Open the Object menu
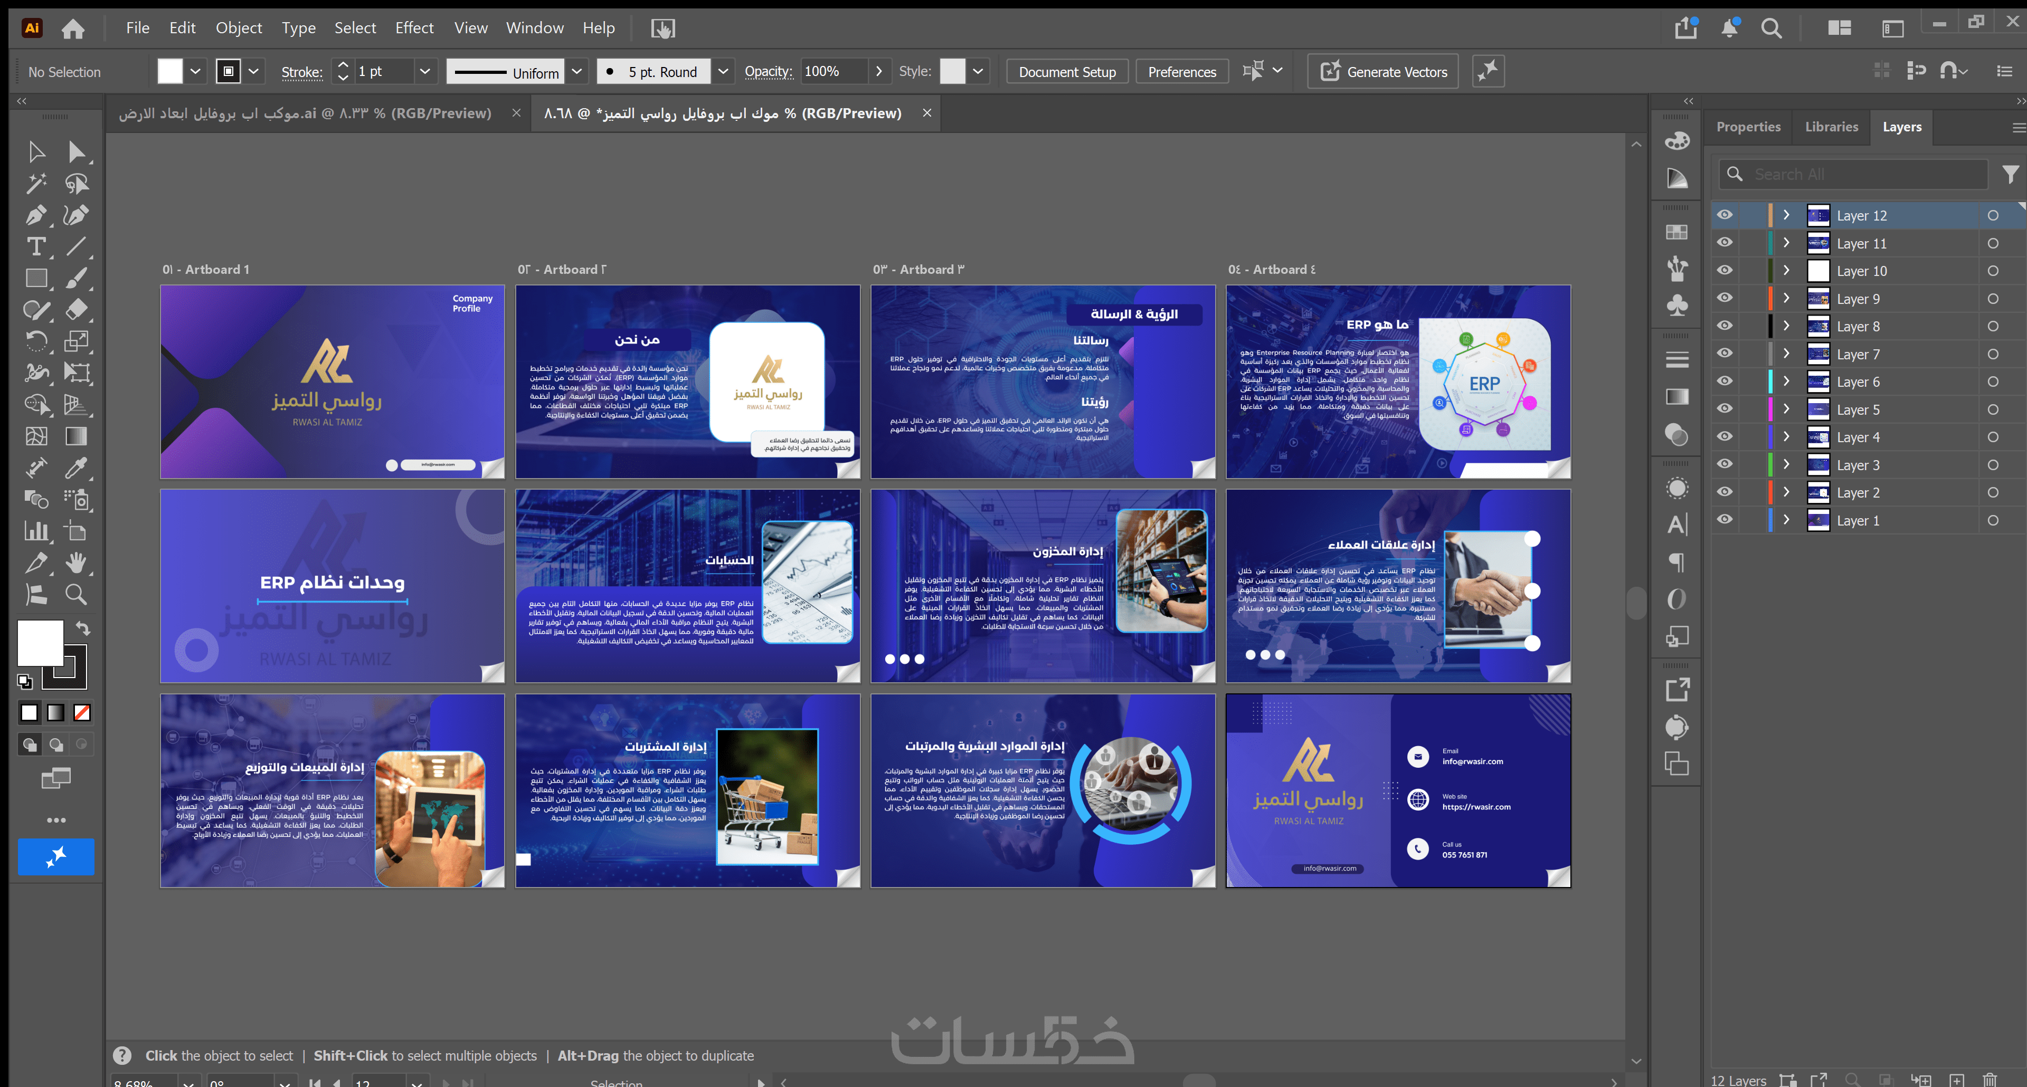 coord(239,28)
